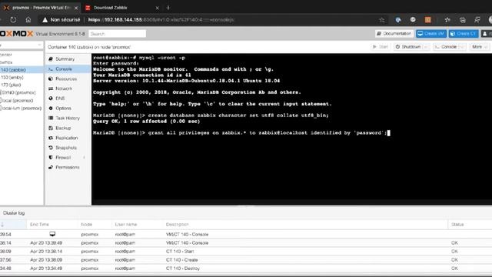
Task: Click the Permissions icon
Action: tap(51, 168)
